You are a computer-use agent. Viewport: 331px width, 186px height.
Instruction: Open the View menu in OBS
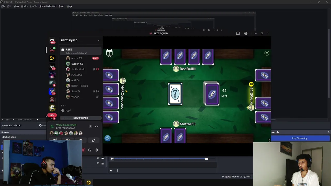16,6
